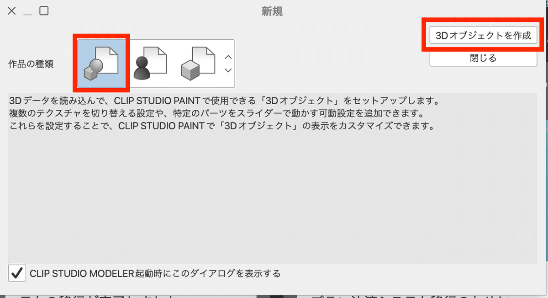The height and width of the screenshot is (298, 548).
Task: Choose the cube with page work type icon
Action: (198, 64)
